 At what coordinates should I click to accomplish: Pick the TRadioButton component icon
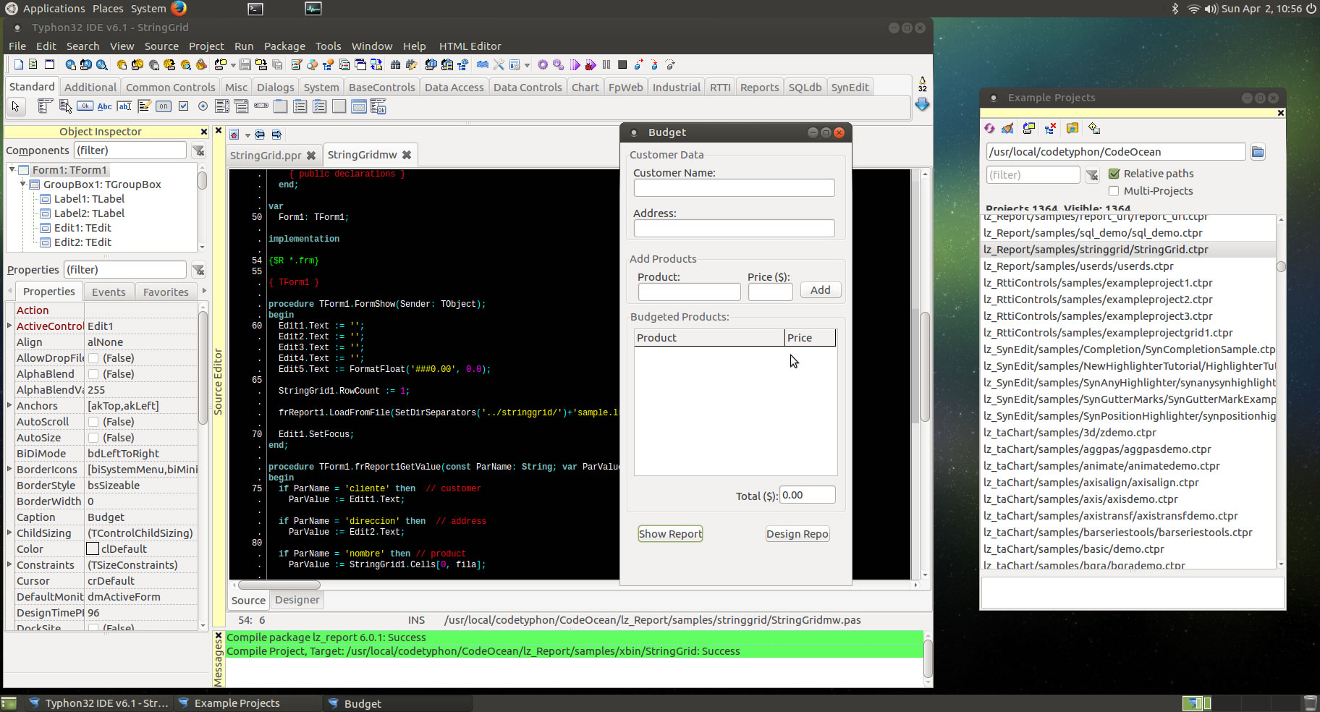(203, 106)
